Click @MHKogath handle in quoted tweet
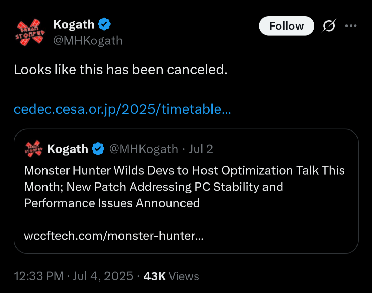 click(x=144, y=149)
